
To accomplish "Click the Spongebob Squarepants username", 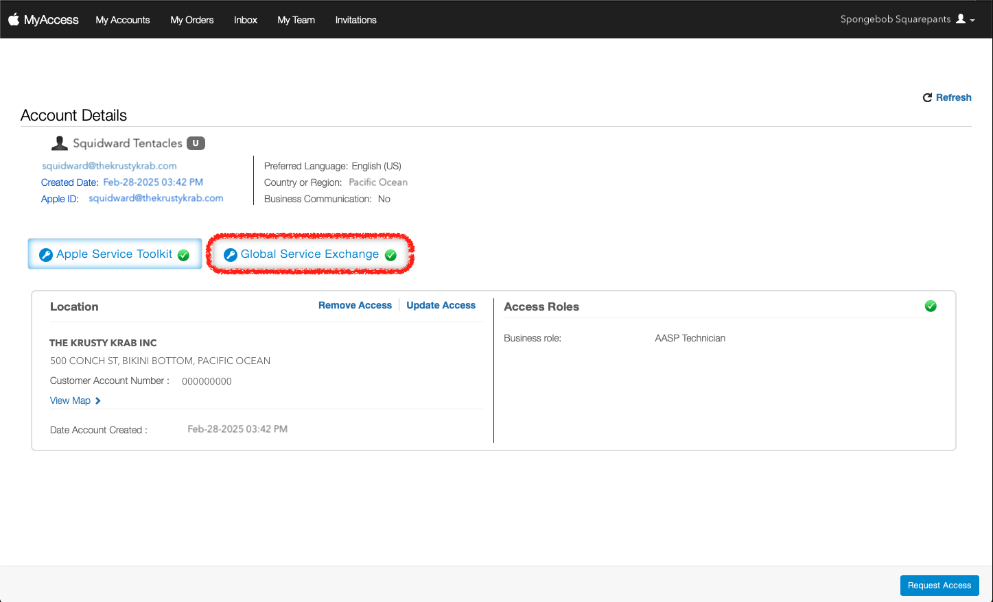I will click(x=896, y=19).
